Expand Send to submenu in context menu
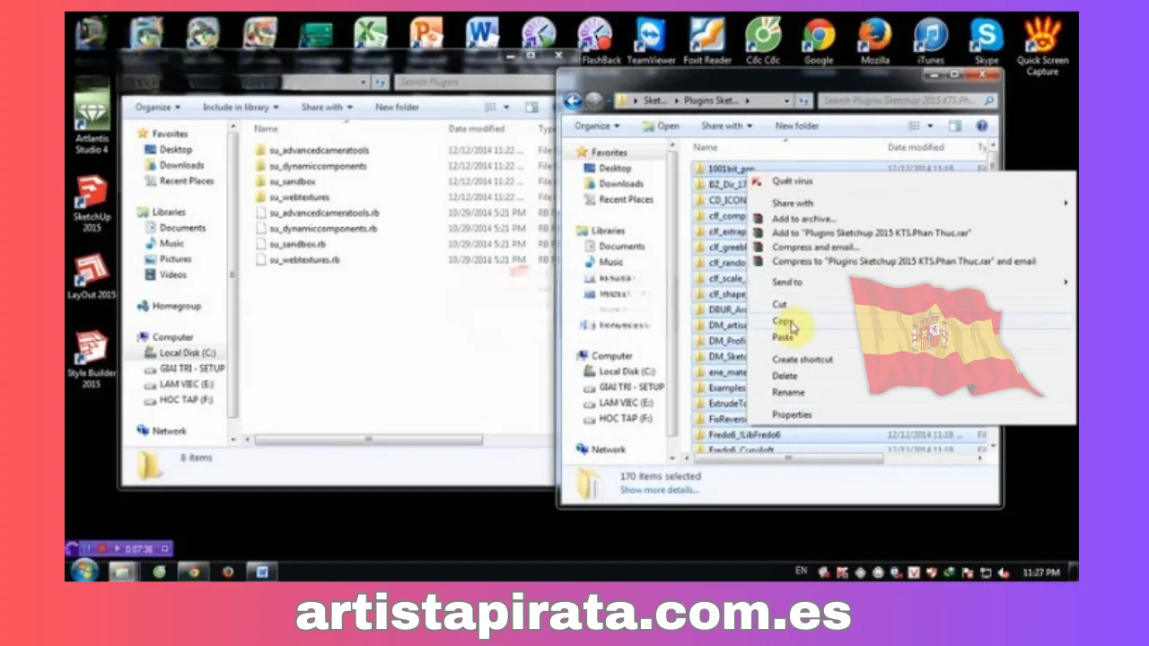The image size is (1149, 646). (x=911, y=282)
